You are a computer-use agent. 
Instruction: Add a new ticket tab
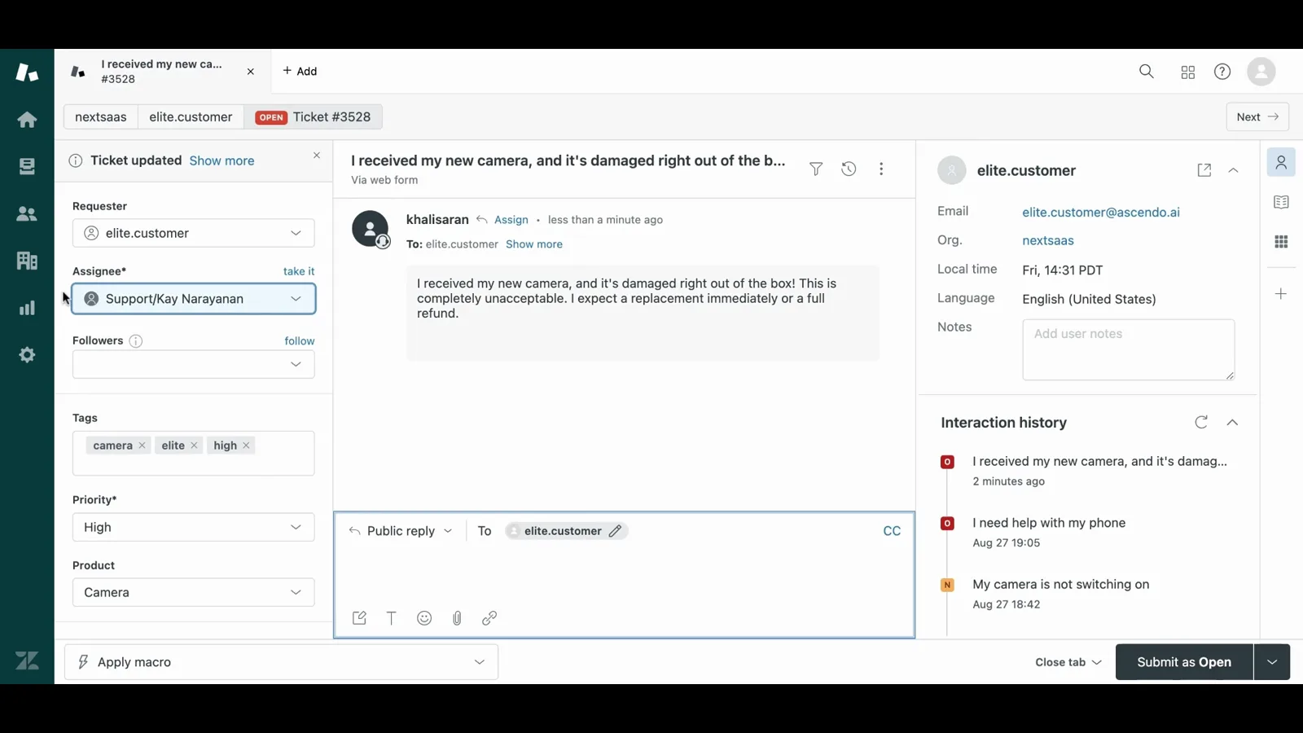coord(300,72)
